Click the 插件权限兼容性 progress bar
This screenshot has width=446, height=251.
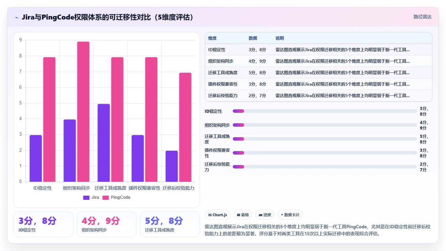[x=325, y=153]
